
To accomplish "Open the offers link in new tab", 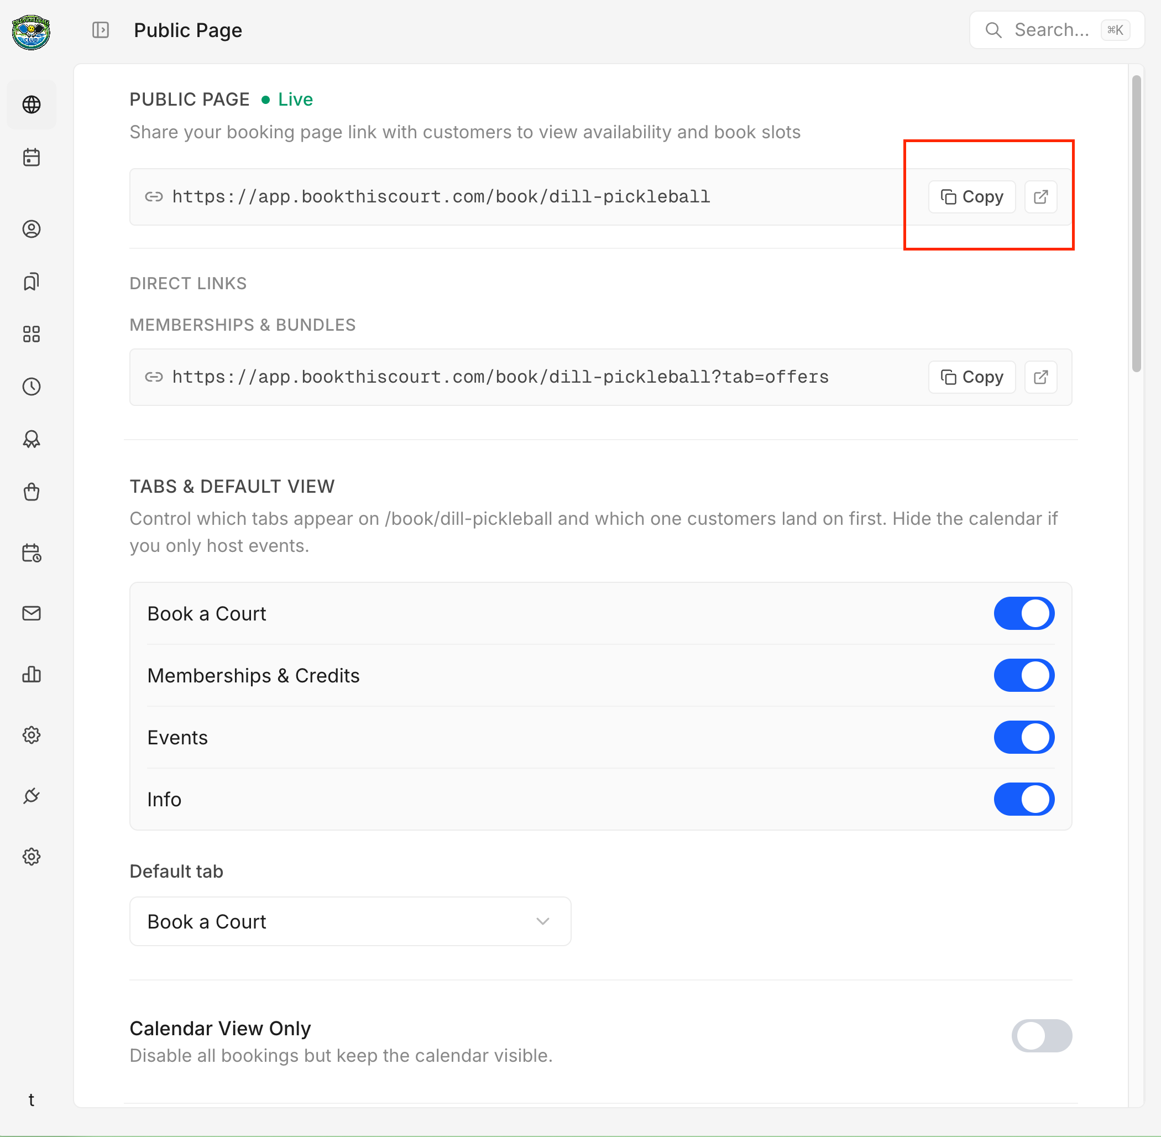I will click(x=1040, y=377).
